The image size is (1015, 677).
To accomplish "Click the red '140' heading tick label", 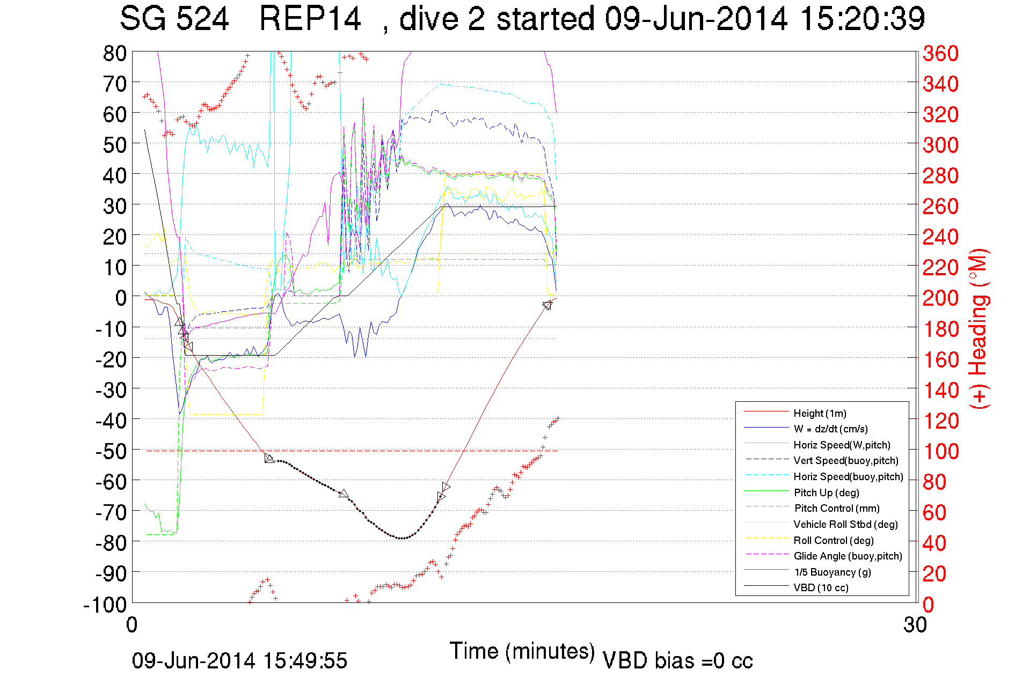I will coord(940,390).
